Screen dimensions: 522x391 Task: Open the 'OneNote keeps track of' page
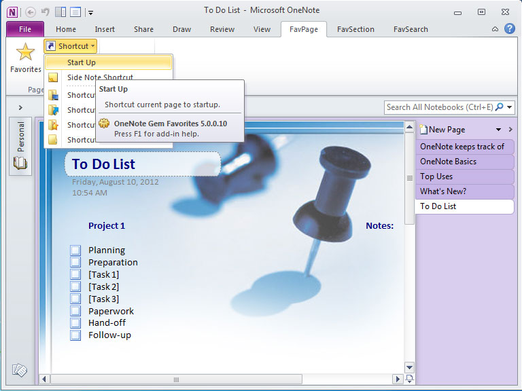click(464, 147)
